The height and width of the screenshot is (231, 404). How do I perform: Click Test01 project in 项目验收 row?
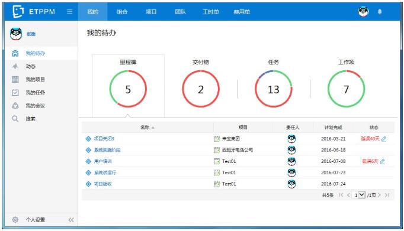pyautogui.click(x=229, y=184)
